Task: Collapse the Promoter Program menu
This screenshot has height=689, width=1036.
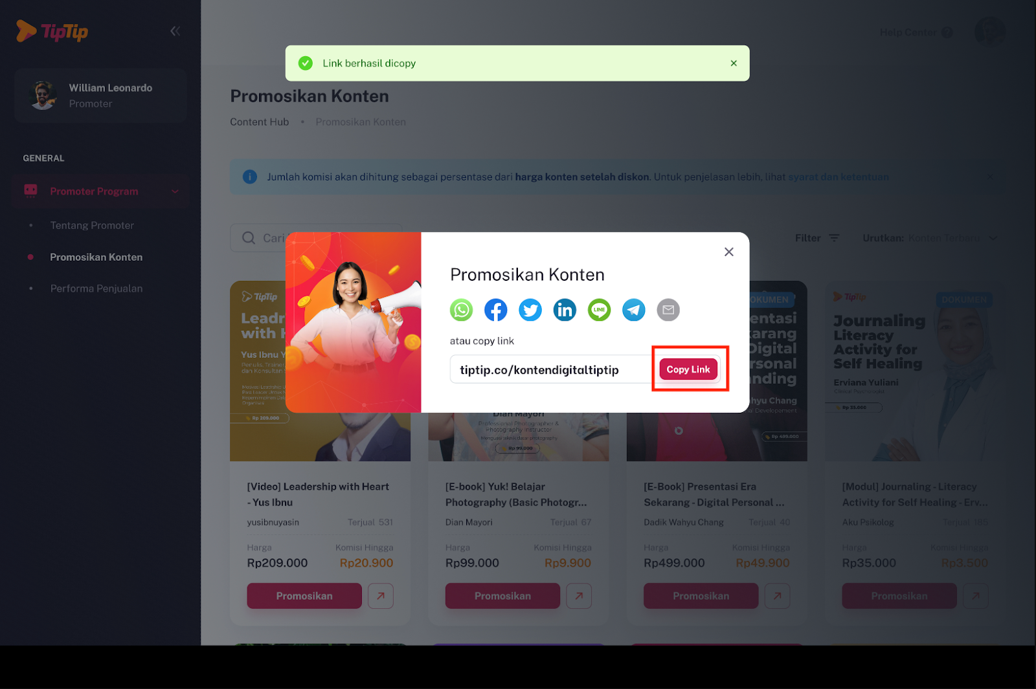Action: pos(175,191)
